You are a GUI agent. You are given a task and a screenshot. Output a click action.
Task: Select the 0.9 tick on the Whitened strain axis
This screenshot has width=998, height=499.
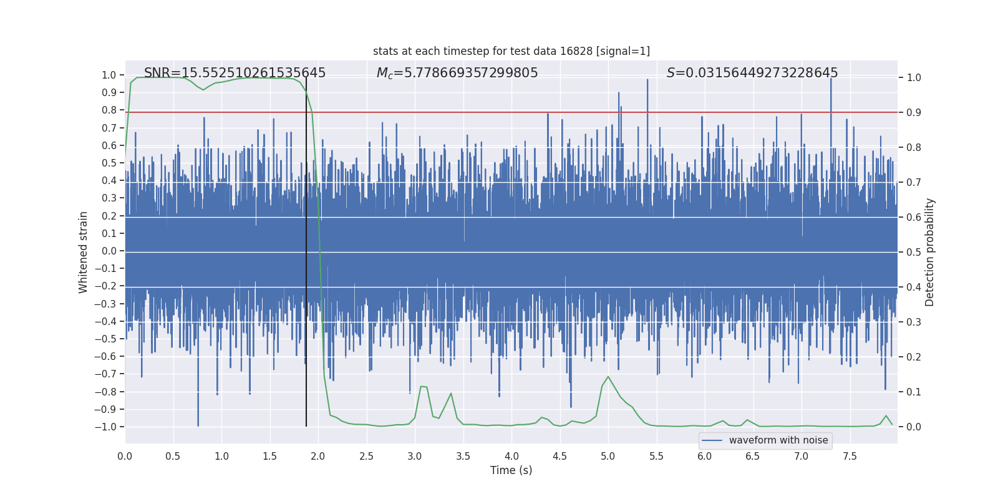pos(109,92)
